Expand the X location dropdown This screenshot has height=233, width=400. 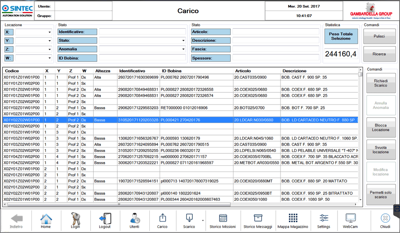pyautogui.click(x=49, y=32)
